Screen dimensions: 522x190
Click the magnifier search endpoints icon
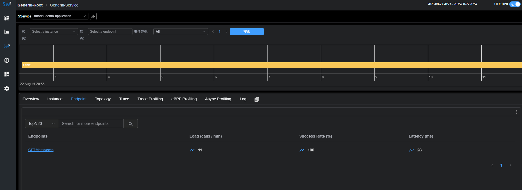coord(130,123)
